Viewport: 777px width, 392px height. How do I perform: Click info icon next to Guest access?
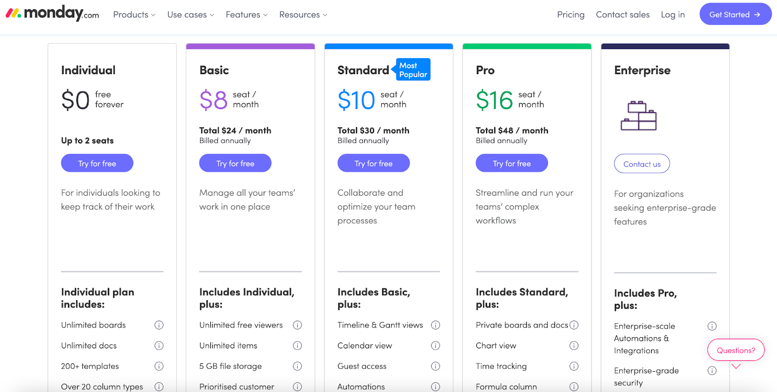(436, 366)
